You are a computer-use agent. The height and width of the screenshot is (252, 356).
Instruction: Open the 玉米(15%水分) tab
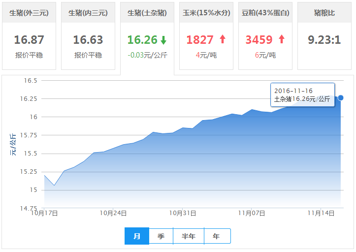206,13
